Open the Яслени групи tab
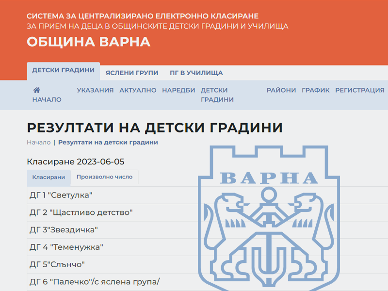This screenshot has height=291, width=388. [132, 73]
